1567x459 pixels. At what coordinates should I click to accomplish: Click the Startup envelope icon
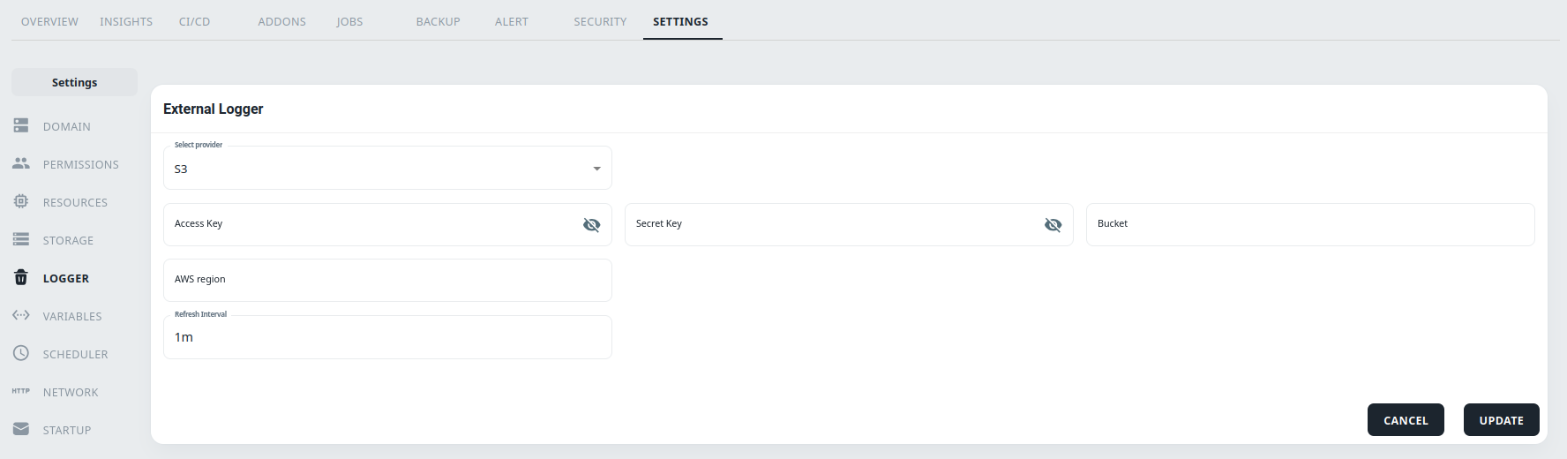click(x=21, y=429)
